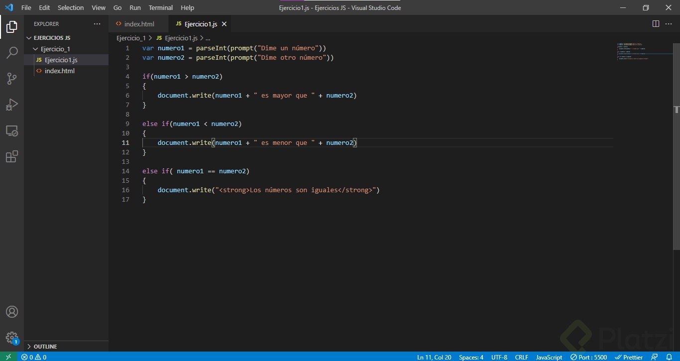The image size is (680, 361).
Task: Open Explorer views and more actions ellipsis
Action: pos(97,24)
